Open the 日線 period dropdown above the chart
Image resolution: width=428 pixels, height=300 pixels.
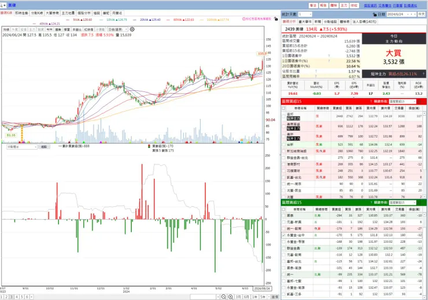coord(117,29)
